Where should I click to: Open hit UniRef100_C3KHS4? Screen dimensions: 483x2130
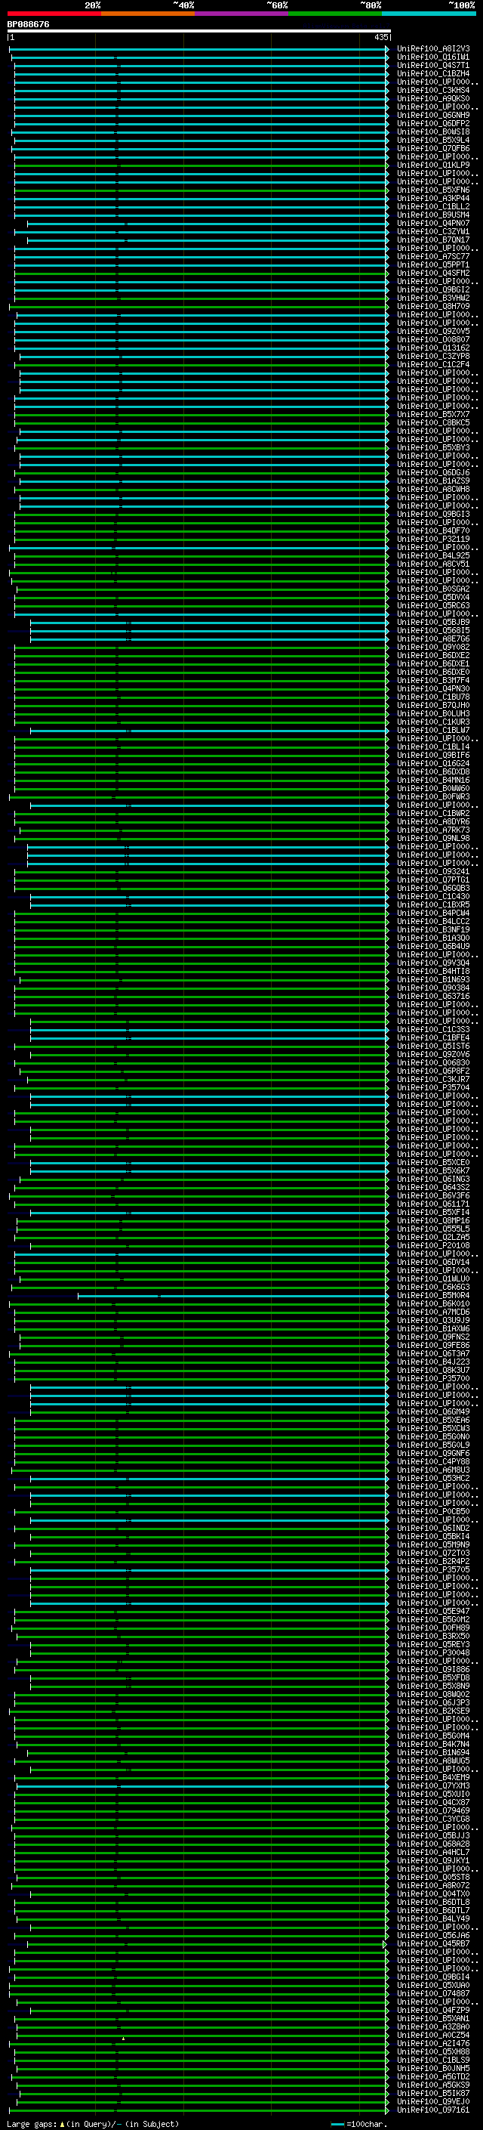(433, 90)
